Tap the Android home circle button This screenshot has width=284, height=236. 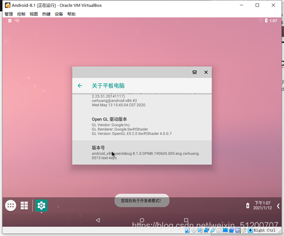pyautogui.click(x=142, y=220)
